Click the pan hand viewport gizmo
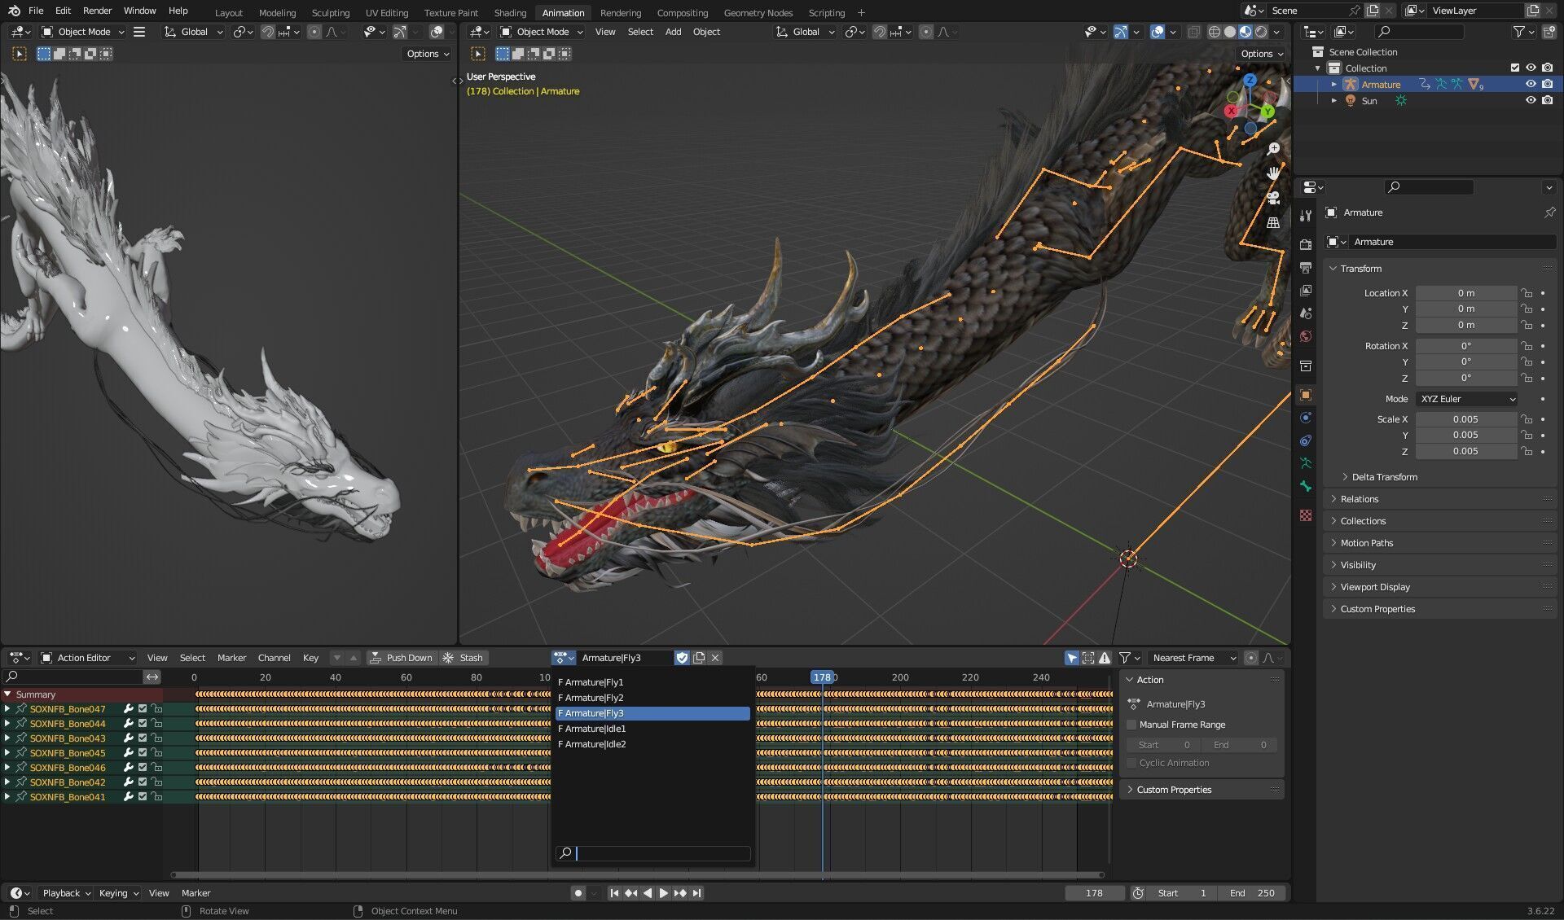The height and width of the screenshot is (920, 1564). (x=1273, y=173)
